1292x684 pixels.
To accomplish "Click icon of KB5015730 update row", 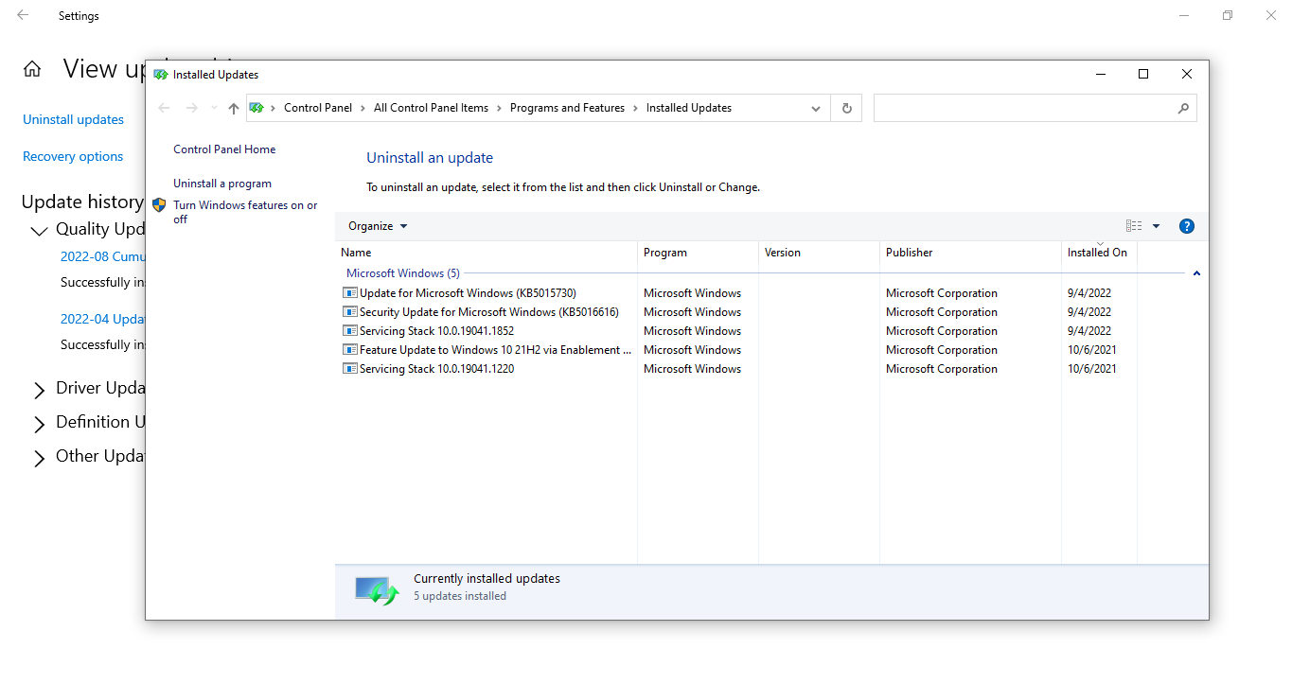I will [350, 293].
